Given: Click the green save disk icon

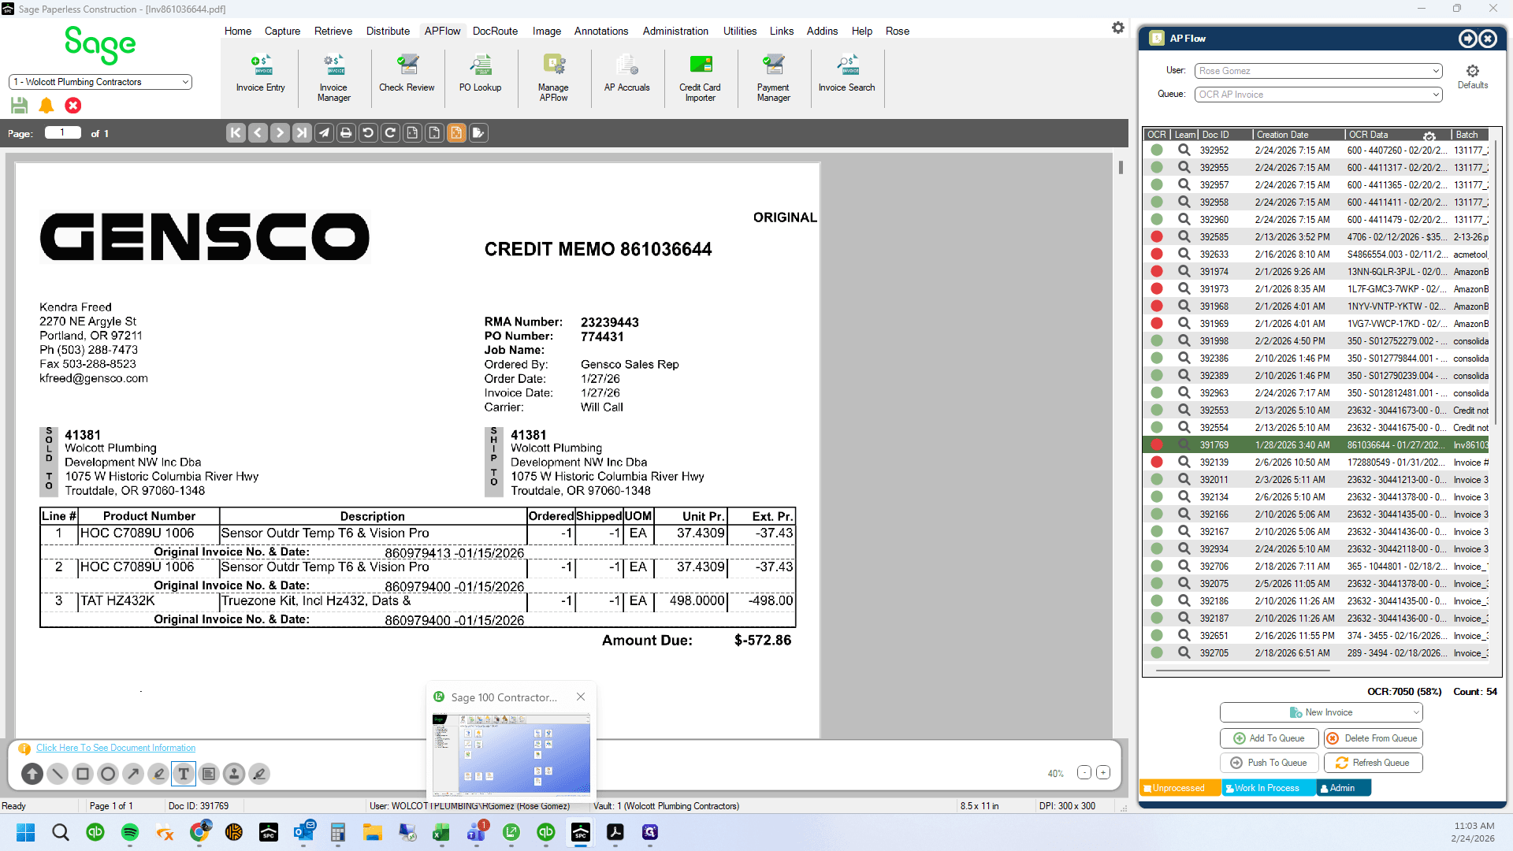Looking at the screenshot, I should [20, 106].
